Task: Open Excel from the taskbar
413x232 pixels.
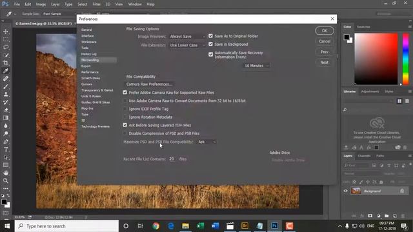Action: tap(200, 226)
